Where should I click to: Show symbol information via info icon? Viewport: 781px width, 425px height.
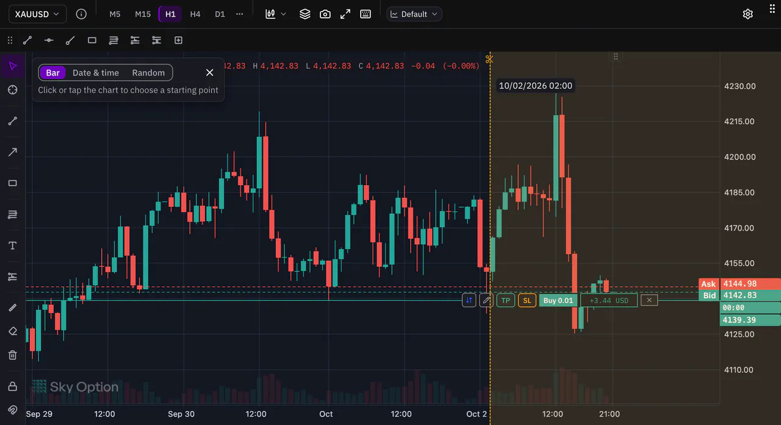[81, 14]
